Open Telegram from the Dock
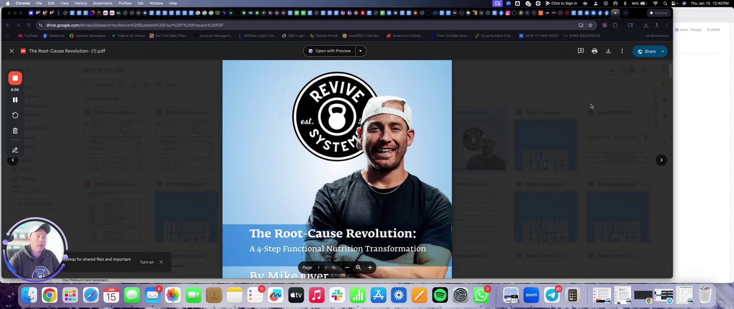The height and width of the screenshot is (309, 734). tap(552, 295)
